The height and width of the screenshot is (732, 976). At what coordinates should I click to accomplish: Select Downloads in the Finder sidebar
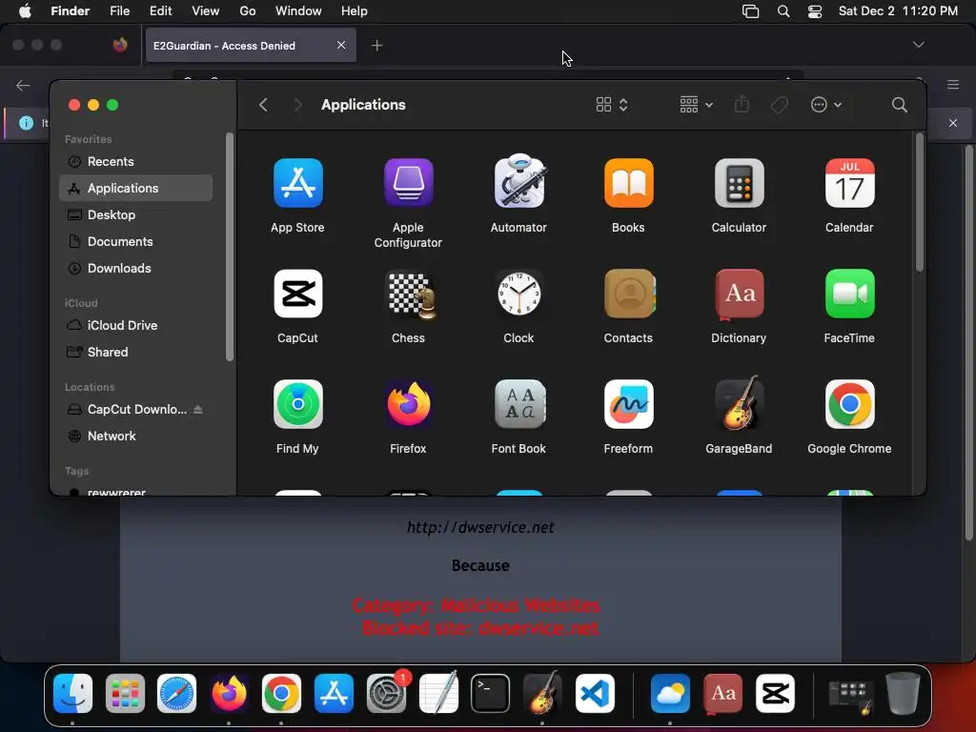[x=135, y=268]
